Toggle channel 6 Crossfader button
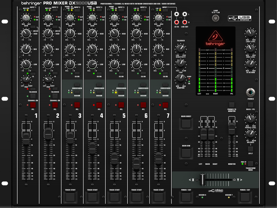 tap(143, 85)
